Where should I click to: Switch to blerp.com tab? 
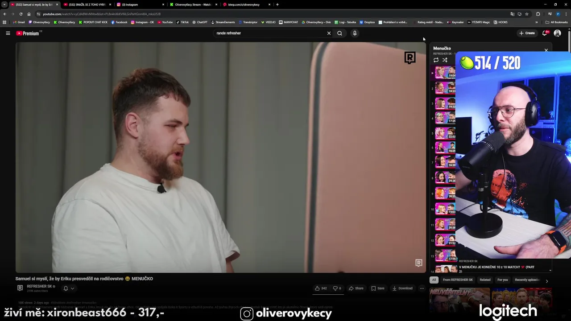[x=246, y=4]
